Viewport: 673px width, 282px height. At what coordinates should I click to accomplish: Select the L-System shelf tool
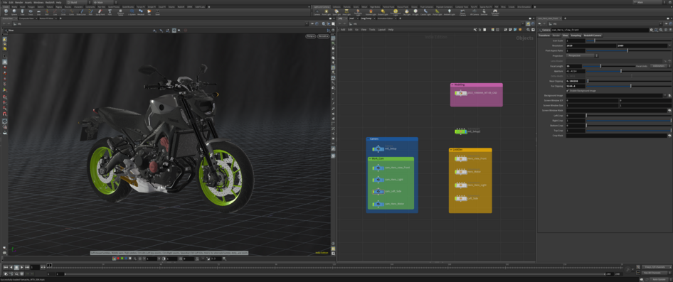[x=132, y=11]
